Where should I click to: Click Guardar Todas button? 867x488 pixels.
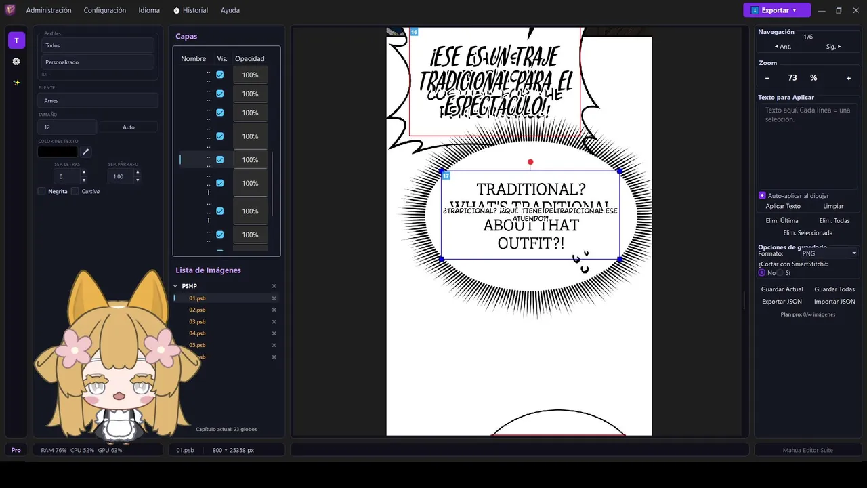click(834, 289)
